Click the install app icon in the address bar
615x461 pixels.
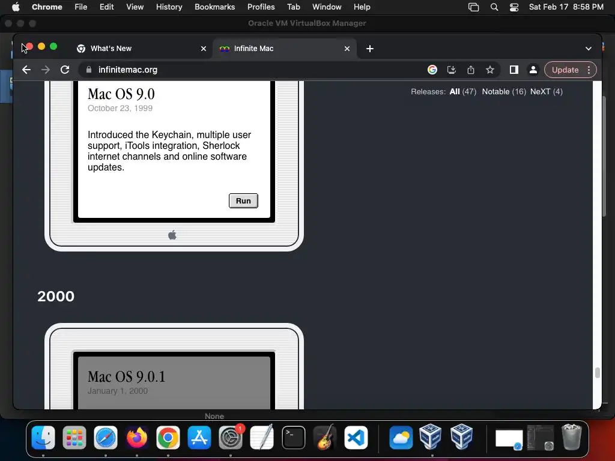pyautogui.click(x=452, y=70)
